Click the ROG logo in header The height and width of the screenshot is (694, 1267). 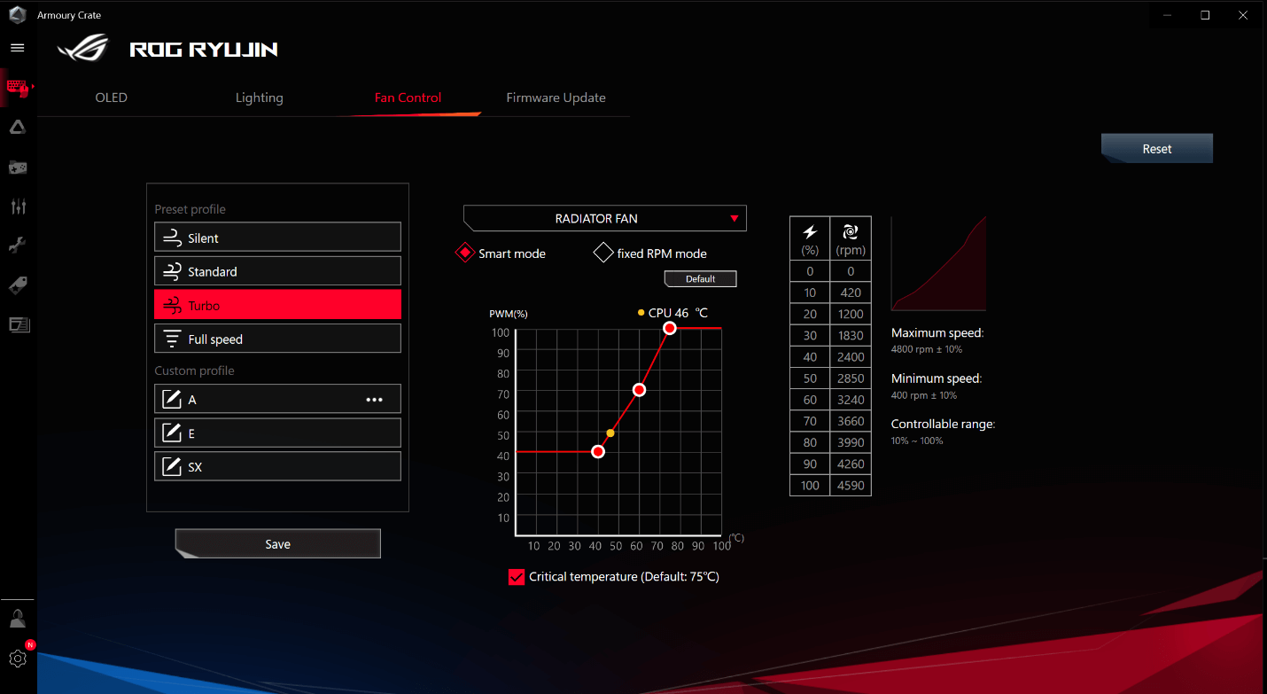pos(83,48)
